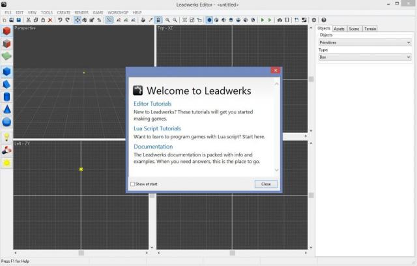
Task: Toggle the Show at start checkbox
Action: click(x=133, y=185)
